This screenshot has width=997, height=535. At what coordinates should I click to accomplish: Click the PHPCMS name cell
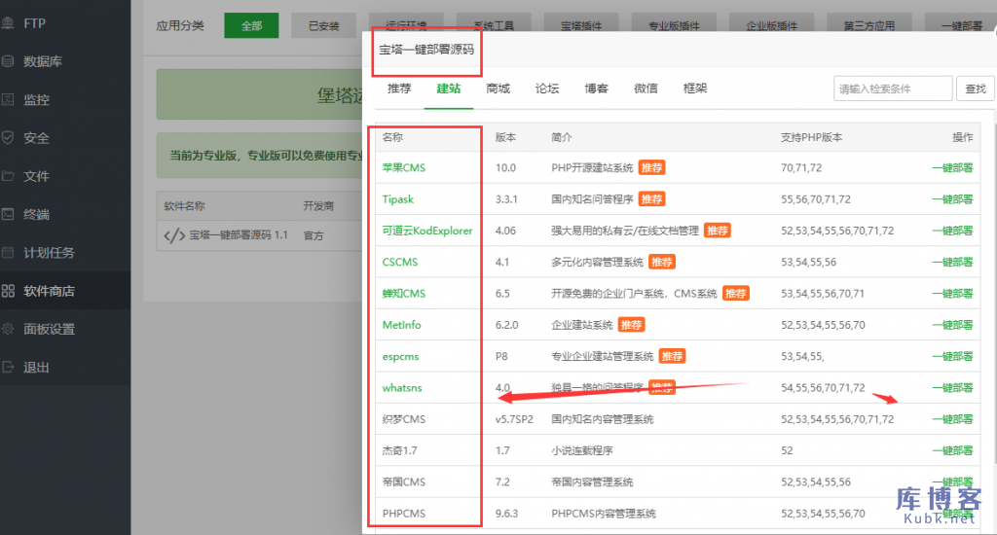(x=404, y=514)
